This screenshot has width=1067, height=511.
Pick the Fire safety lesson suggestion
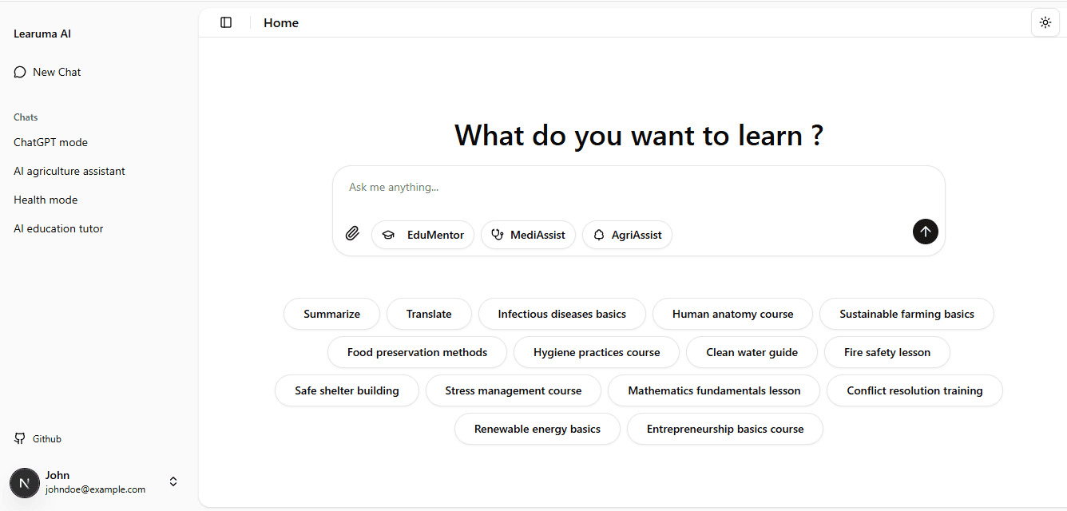(x=887, y=352)
